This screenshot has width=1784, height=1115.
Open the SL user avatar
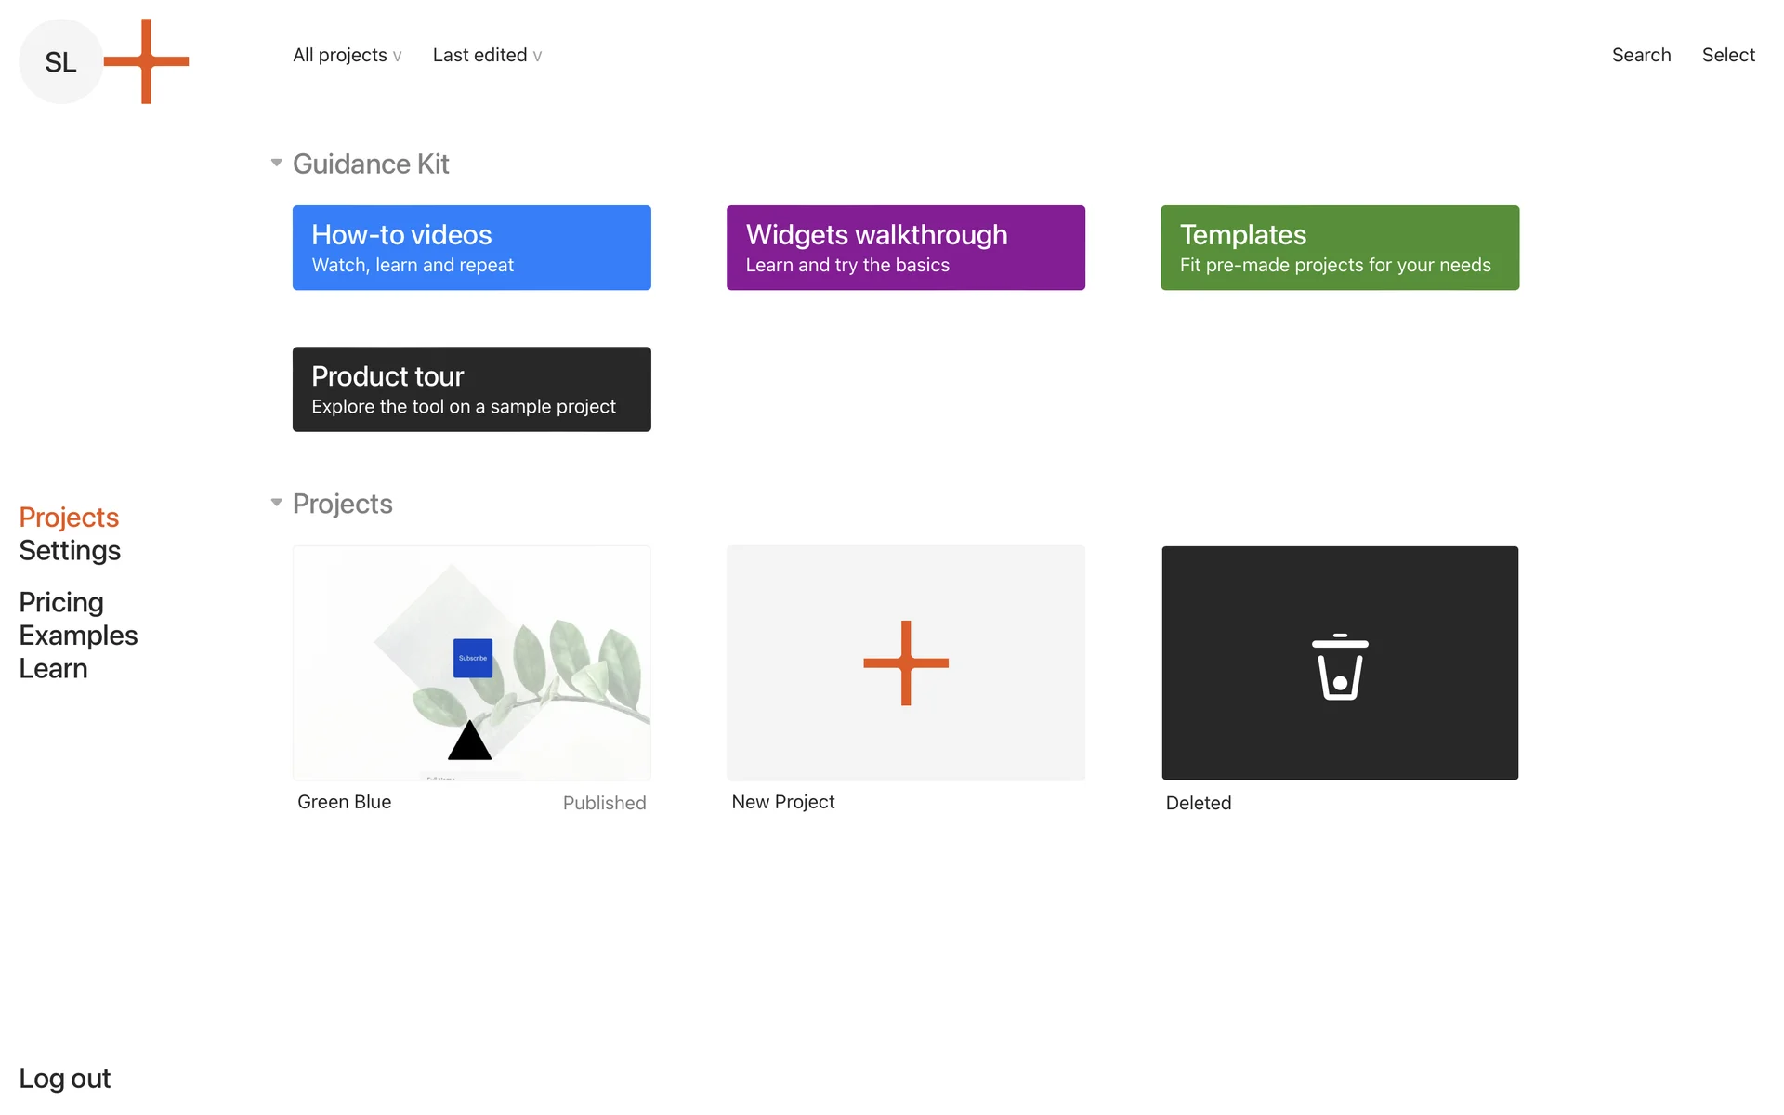click(x=60, y=61)
